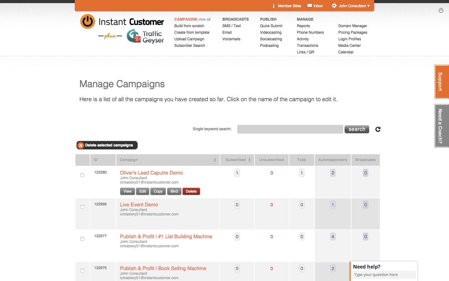Tick the Live Event Demo checkbox
The width and height of the screenshot is (449, 281).
click(82, 207)
